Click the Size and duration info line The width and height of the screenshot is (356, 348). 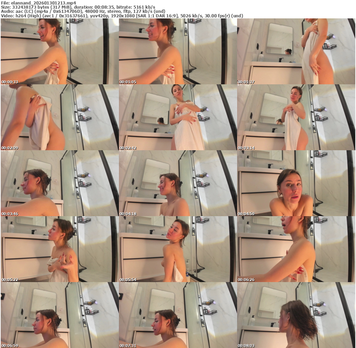coord(78,7)
